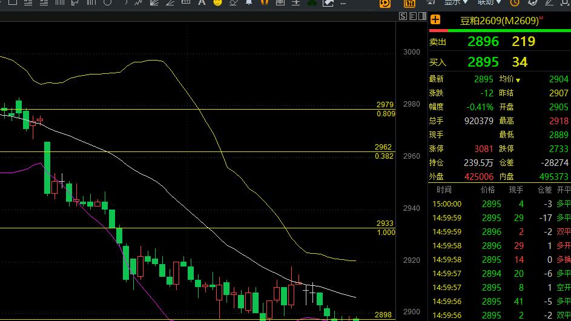Toggle fullscreen with the corner brackets icon
This screenshot has height=321, width=571.
(x=565, y=2)
